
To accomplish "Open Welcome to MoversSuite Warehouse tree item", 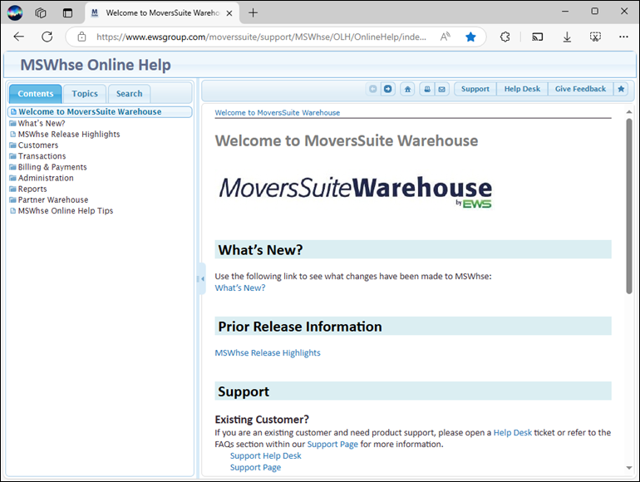I will (100, 112).
